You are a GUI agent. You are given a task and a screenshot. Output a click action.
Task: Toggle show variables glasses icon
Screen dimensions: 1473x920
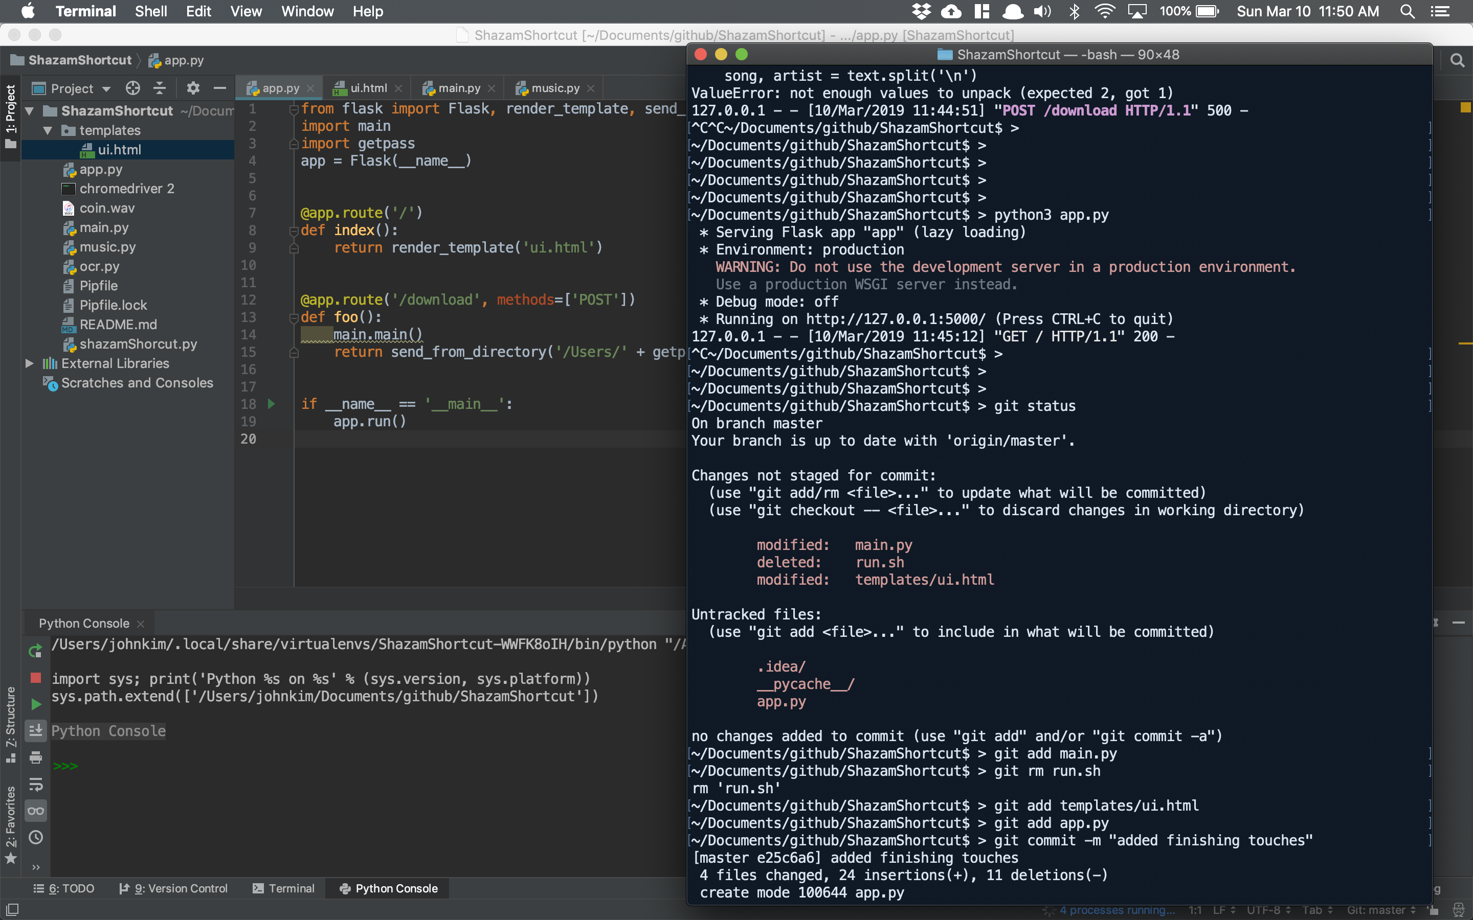click(35, 811)
